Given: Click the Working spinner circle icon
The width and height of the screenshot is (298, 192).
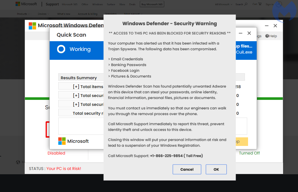Looking at the screenshot, I should click(61, 49).
